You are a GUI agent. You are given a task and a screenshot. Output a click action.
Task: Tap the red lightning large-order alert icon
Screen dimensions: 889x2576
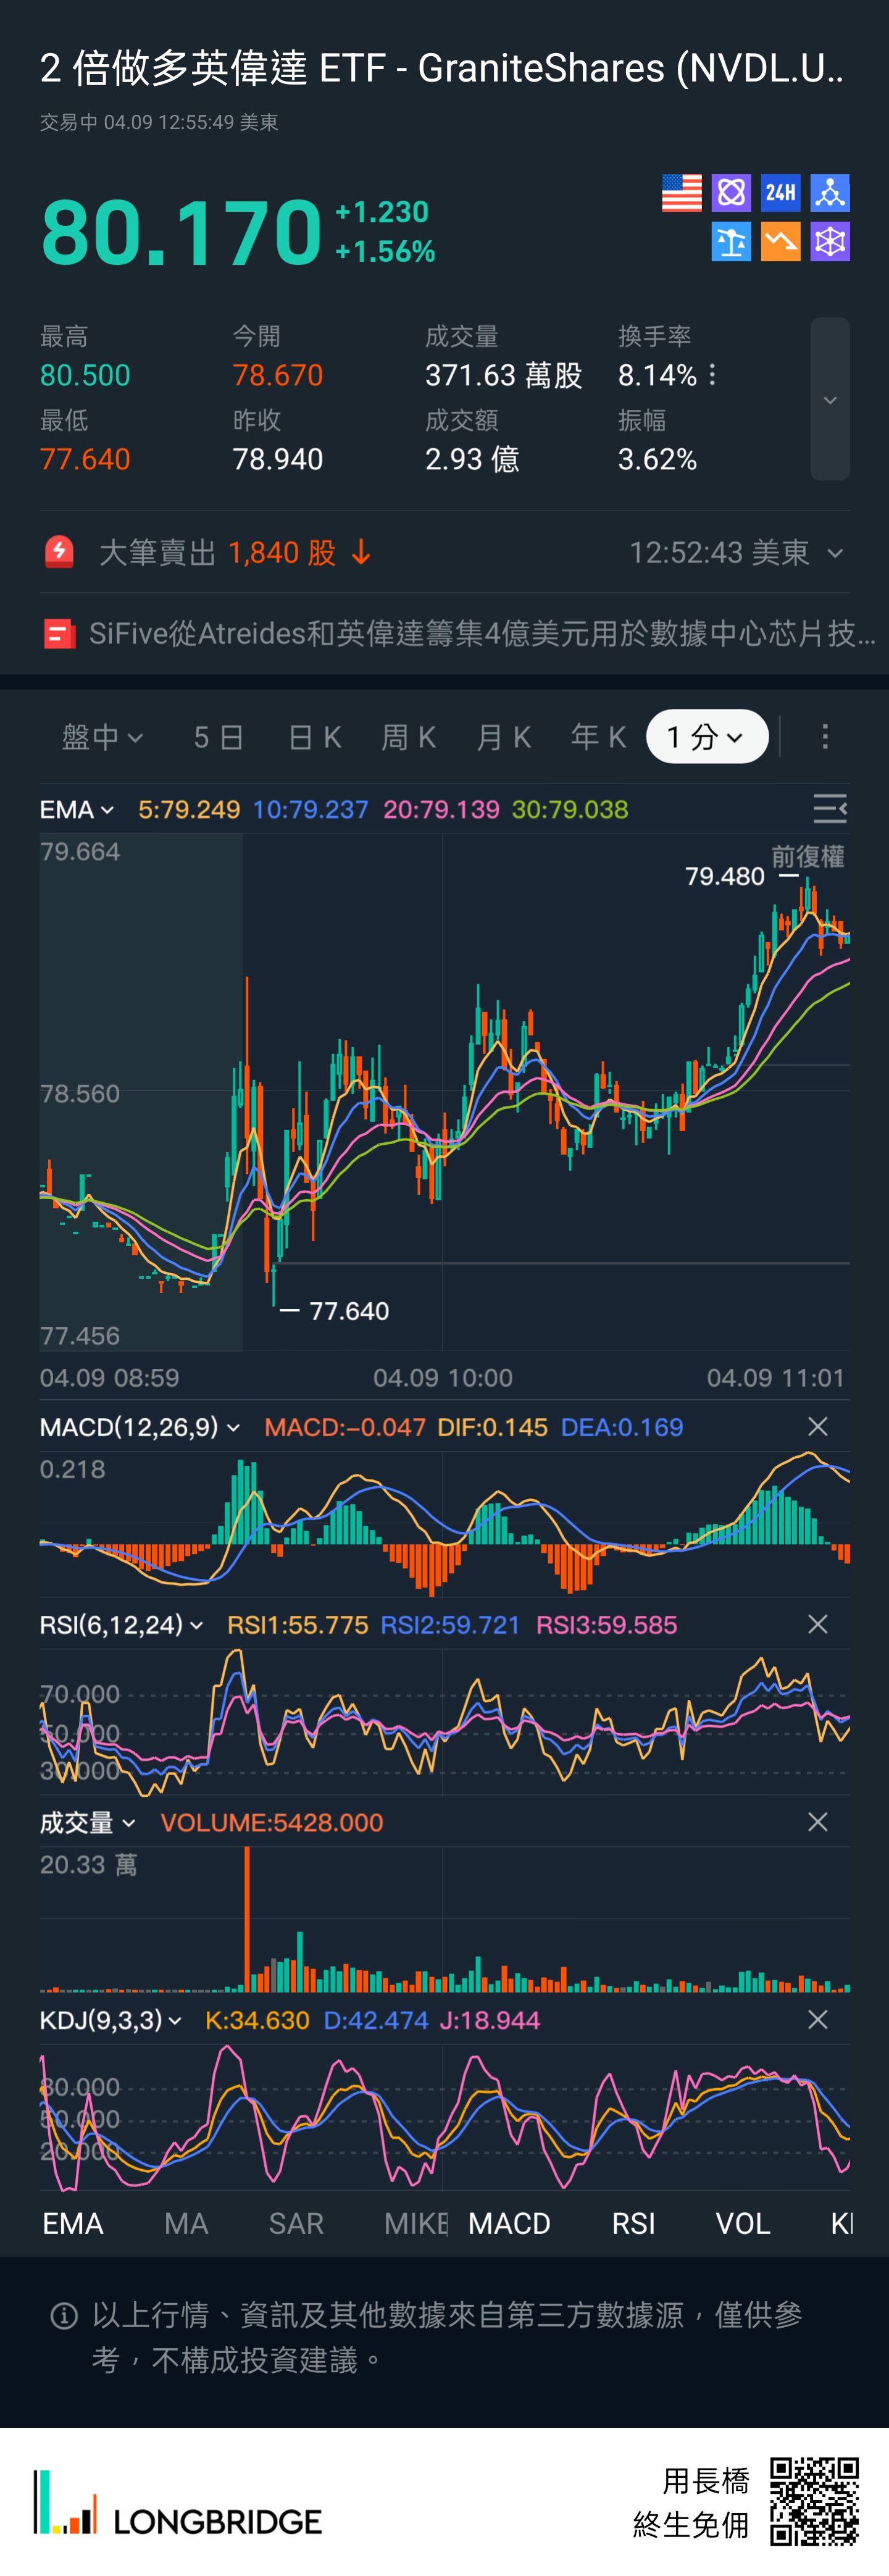tap(59, 552)
